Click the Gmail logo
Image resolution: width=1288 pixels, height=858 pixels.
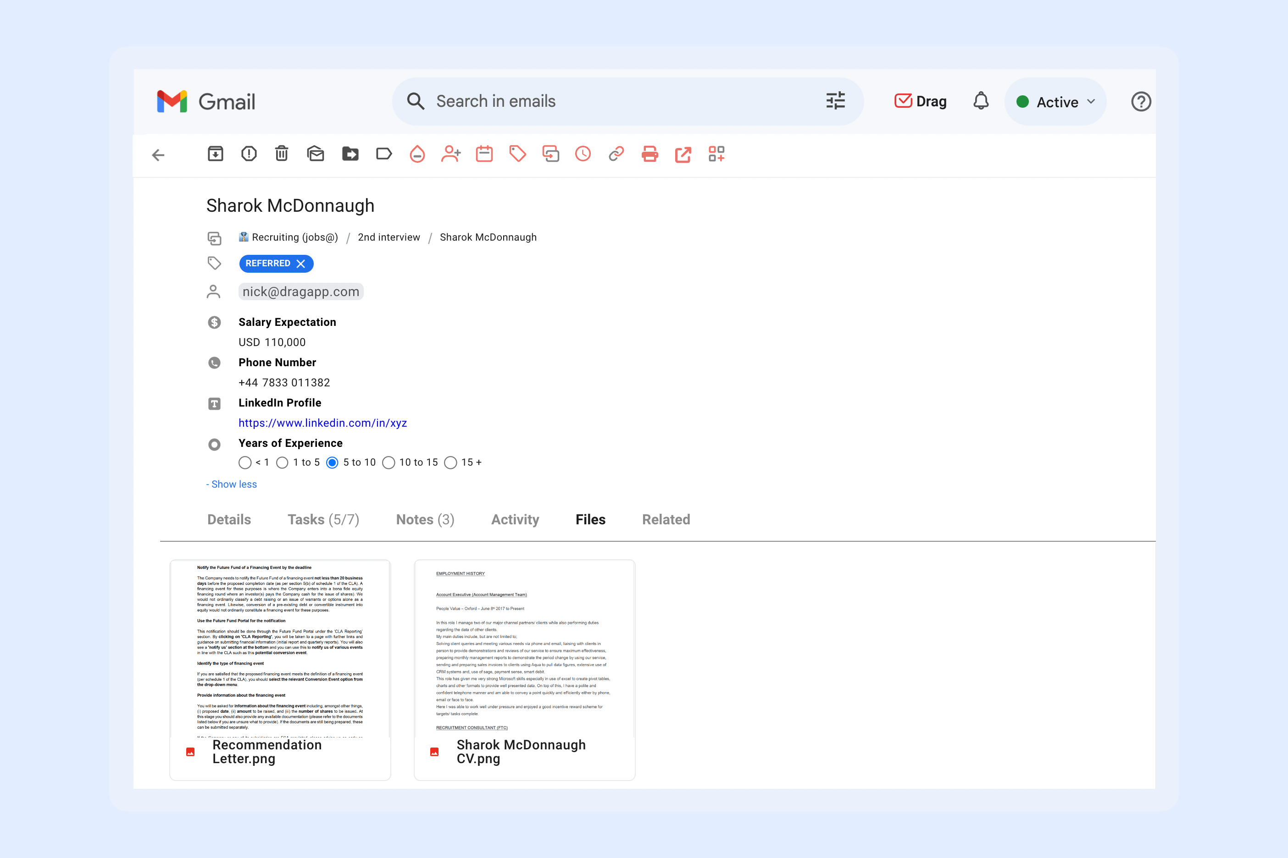(x=206, y=101)
